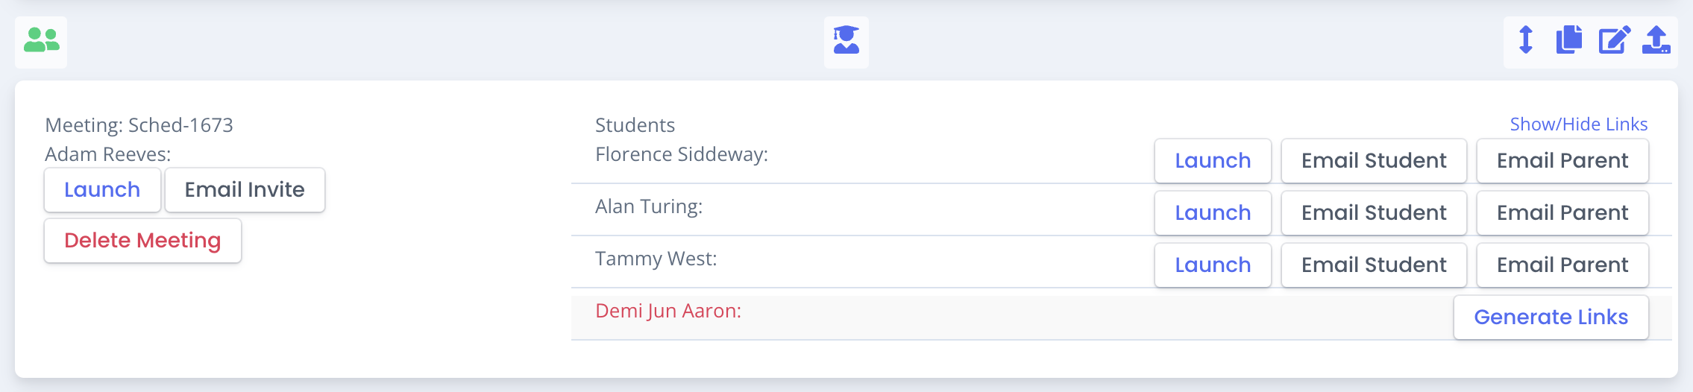Email Parent of Florence Siddeway
This screenshot has height=392, width=1693.
click(1562, 161)
